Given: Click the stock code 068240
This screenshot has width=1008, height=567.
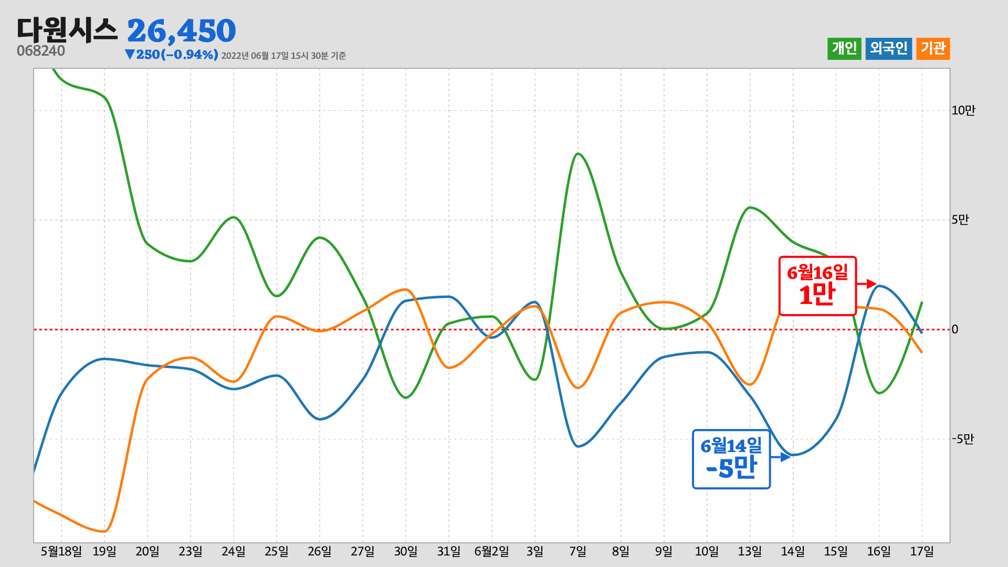Looking at the screenshot, I should pyautogui.click(x=41, y=51).
